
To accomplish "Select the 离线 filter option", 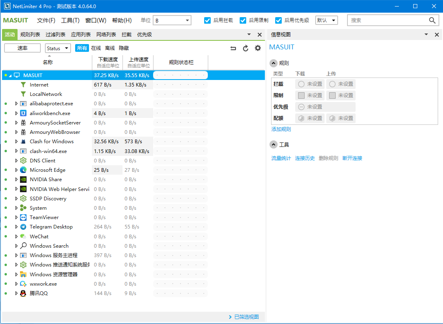I will tap(110, 48).
